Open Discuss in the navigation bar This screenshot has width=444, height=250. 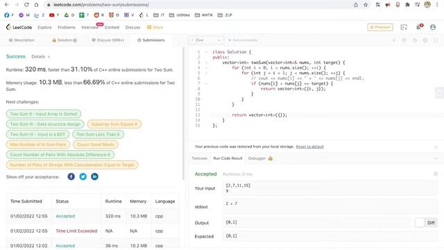coord(133,27)
